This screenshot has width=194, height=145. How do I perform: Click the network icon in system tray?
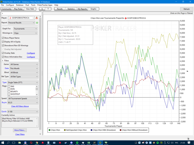169,143
